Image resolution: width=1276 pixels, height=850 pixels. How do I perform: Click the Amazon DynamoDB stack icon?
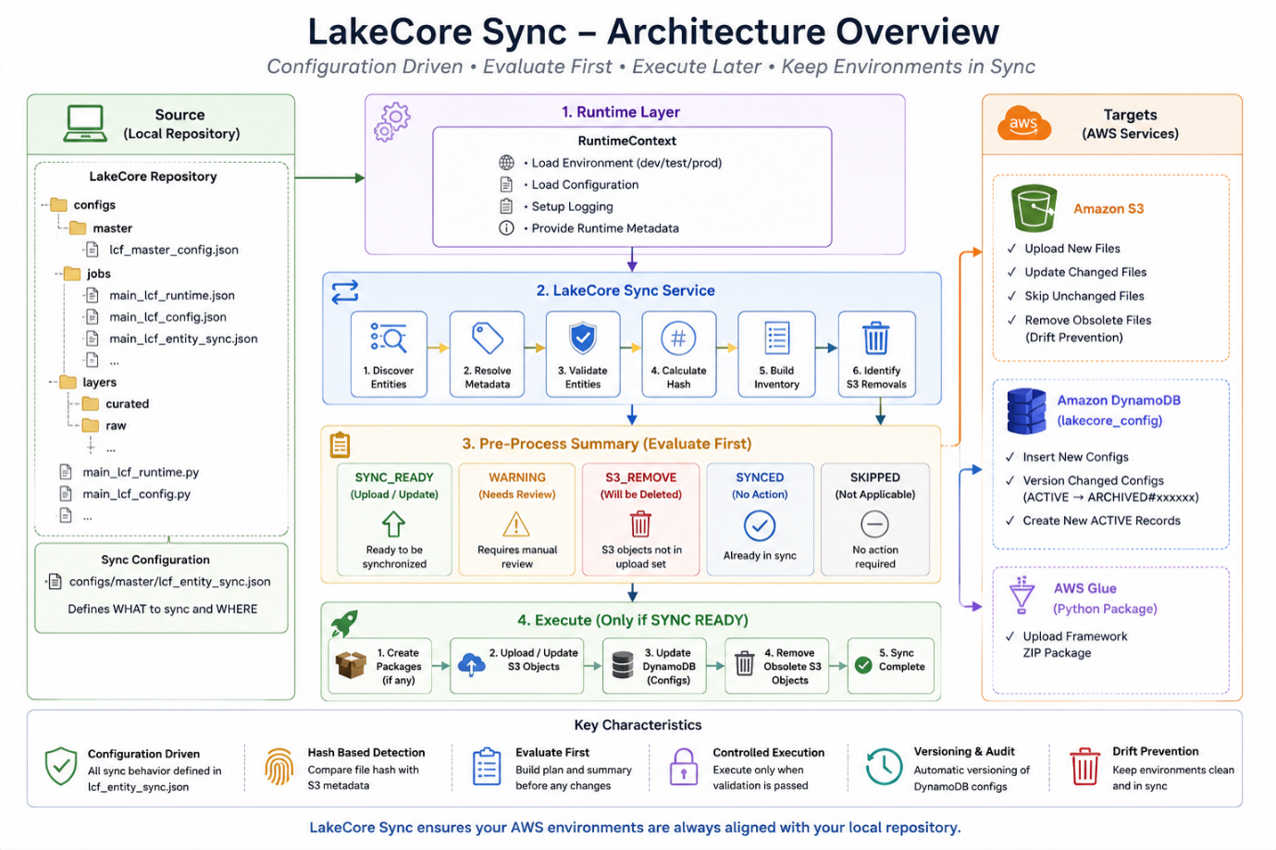1026,411
